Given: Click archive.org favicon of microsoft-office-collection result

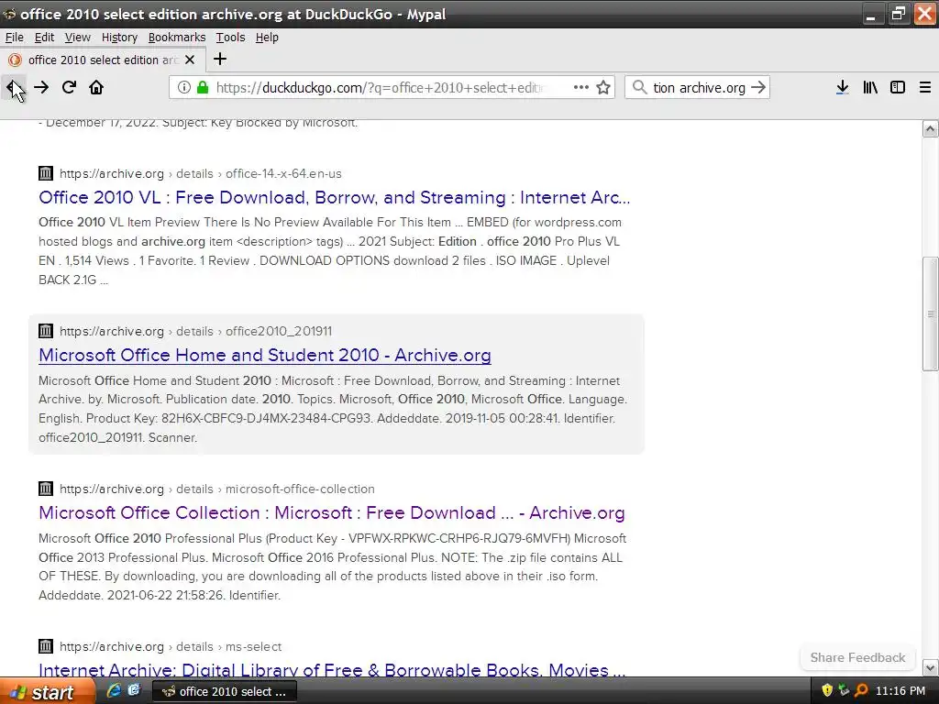Looking at the screenshot, I should (46, 489).
